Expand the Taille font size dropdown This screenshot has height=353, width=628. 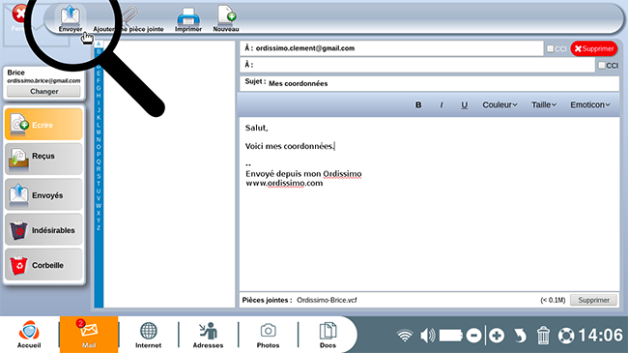[544, 104]
